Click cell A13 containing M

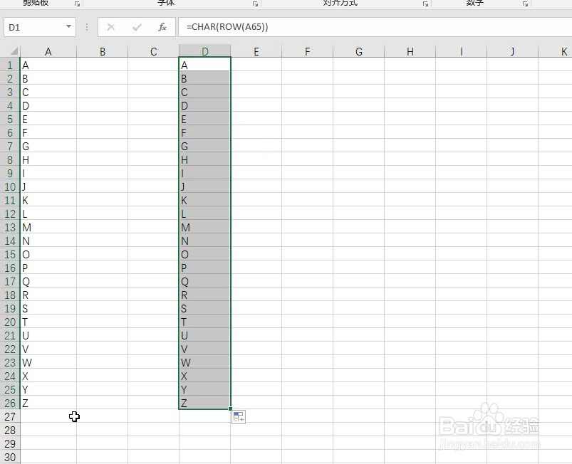click(48, 228)
